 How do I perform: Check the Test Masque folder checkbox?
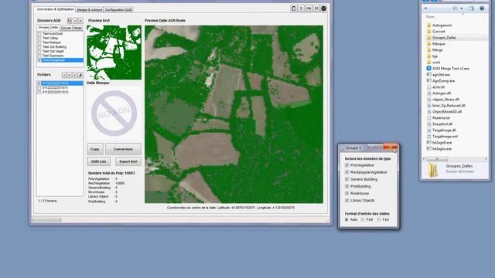point(39,42)
